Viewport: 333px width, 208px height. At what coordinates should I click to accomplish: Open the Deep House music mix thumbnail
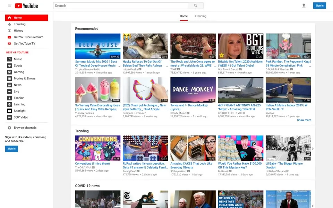point(98,46)
